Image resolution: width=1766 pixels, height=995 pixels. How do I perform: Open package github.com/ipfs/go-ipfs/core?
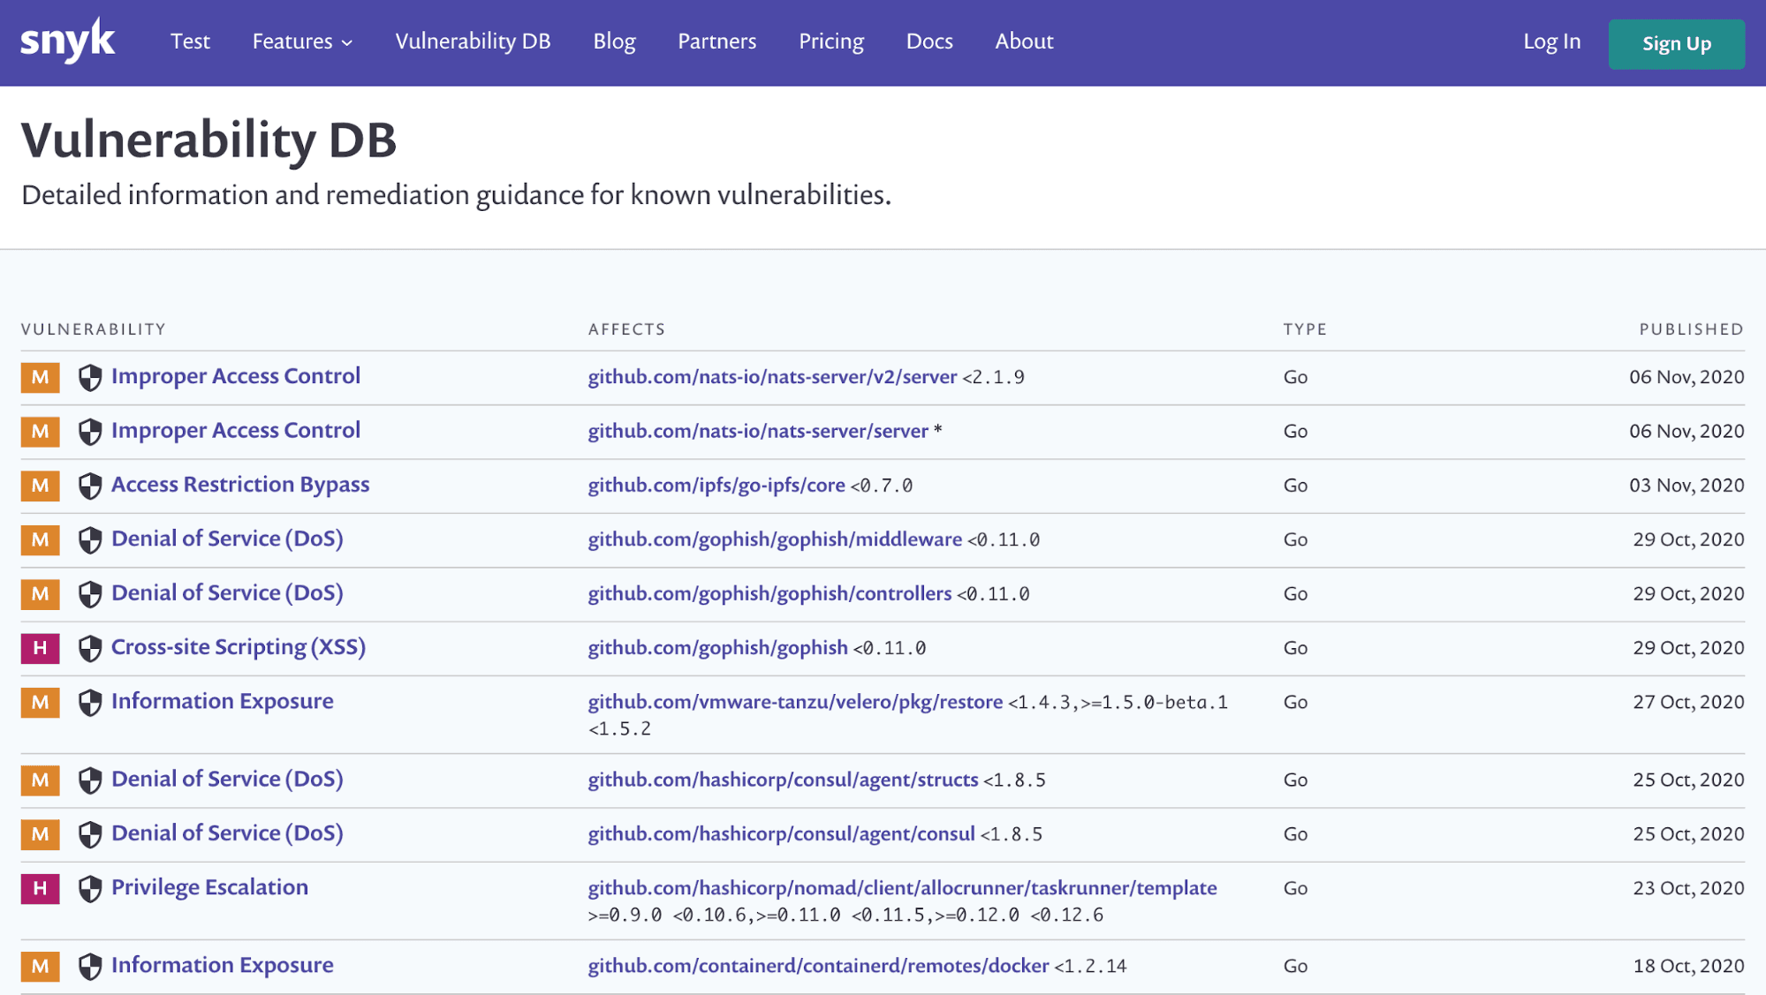(x=716, y=486)
